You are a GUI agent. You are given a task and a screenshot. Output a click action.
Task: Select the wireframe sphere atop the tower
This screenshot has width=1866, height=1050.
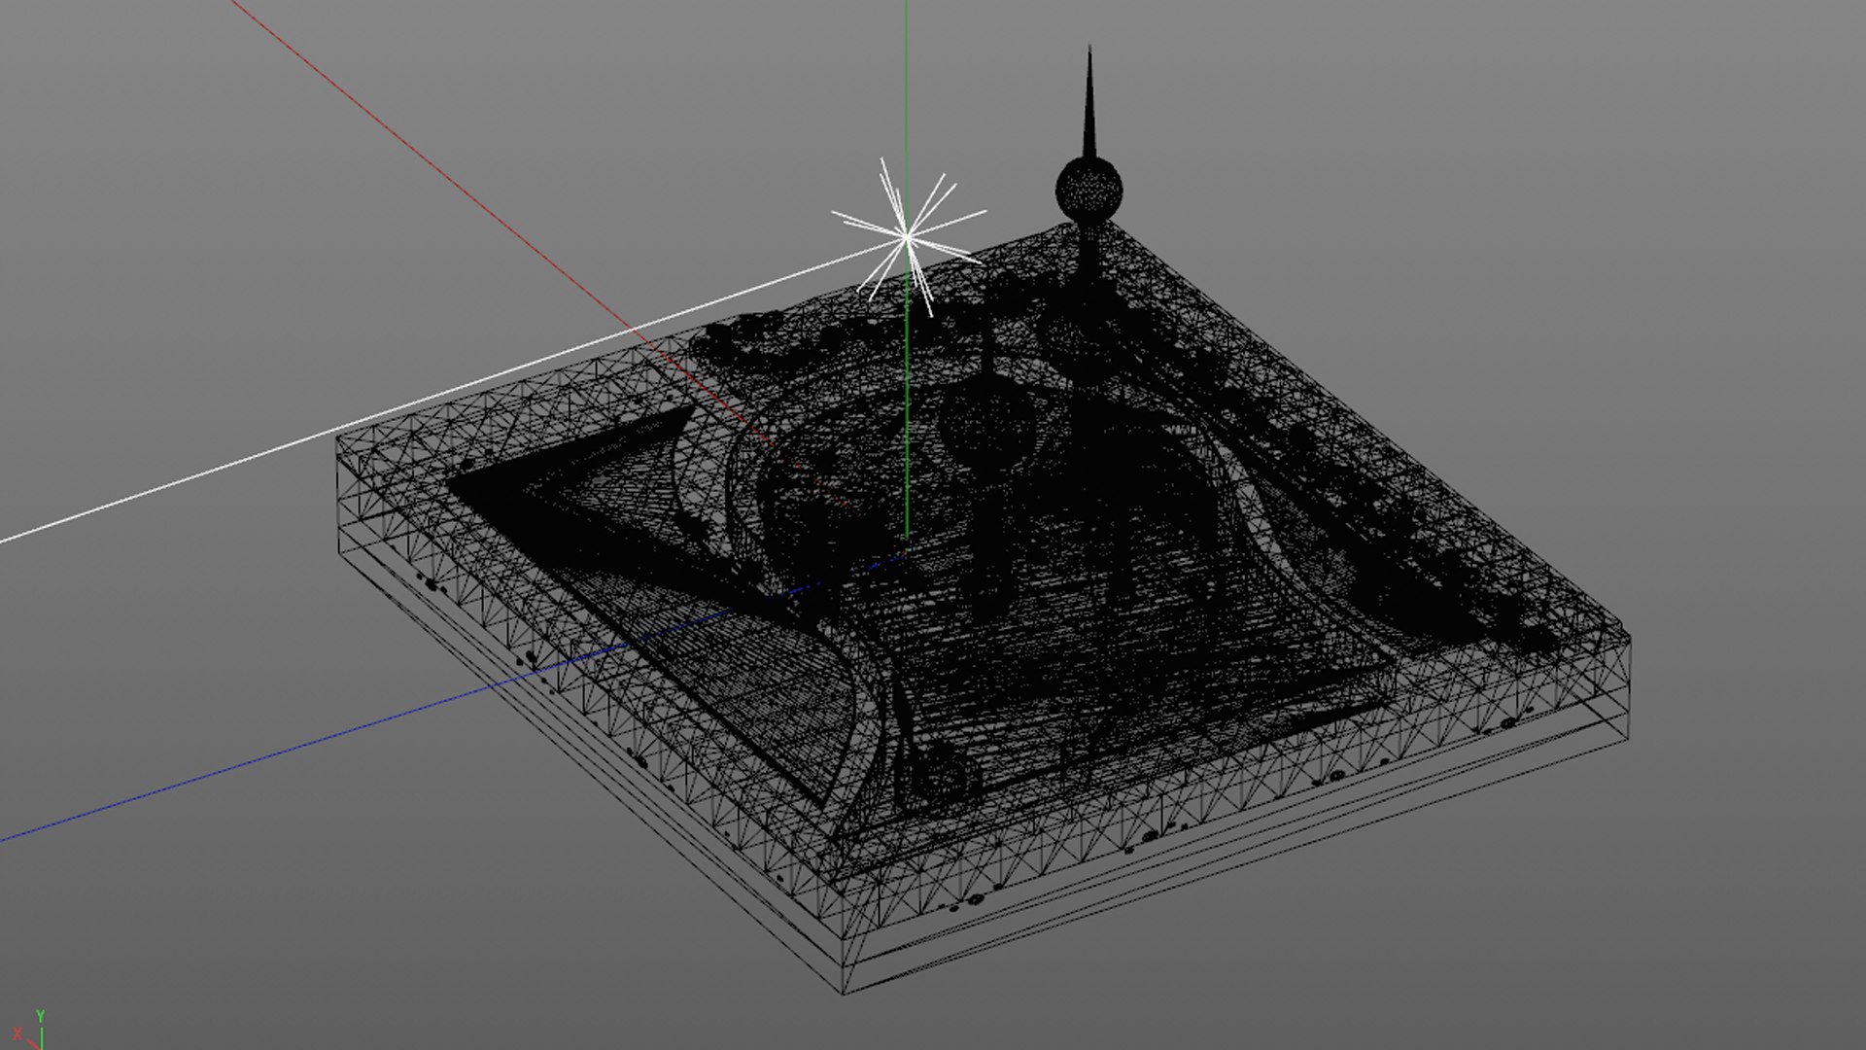click(x=1088, y=190)
